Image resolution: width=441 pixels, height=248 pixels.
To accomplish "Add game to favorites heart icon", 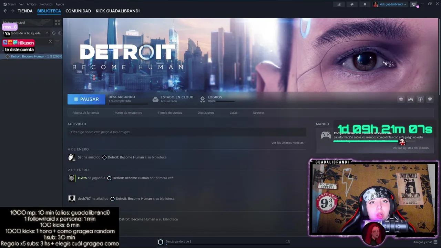I will [430, 99].
